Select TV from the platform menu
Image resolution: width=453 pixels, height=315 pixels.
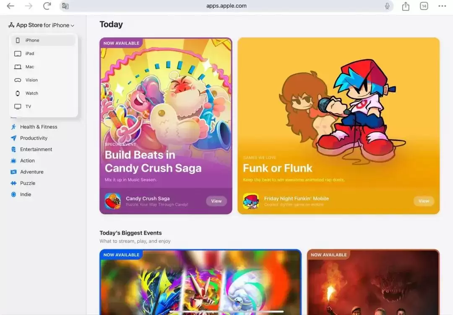28,107
